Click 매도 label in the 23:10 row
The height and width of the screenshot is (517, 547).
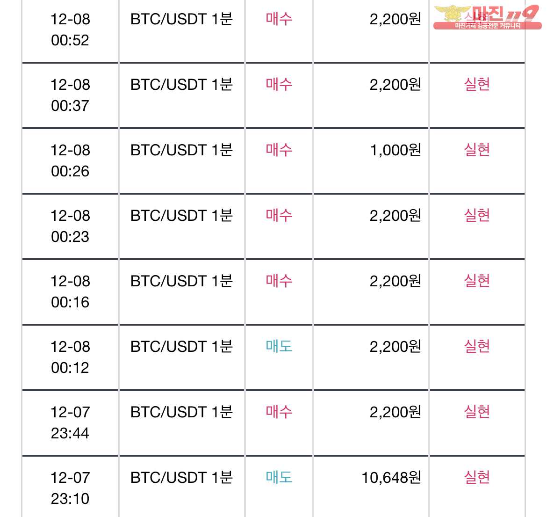tap(279, 478)
